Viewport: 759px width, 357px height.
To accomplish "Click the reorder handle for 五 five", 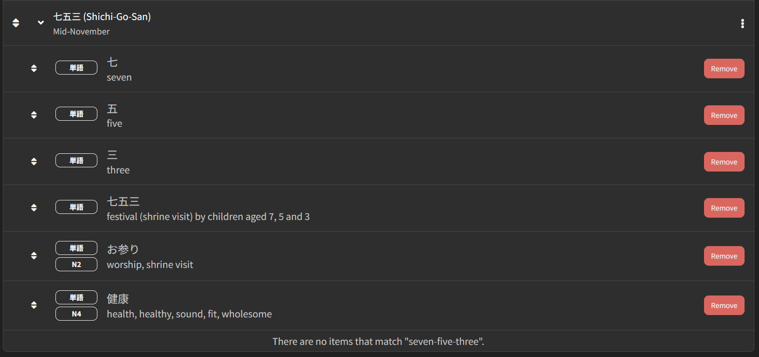I will (x=34, y=115).
